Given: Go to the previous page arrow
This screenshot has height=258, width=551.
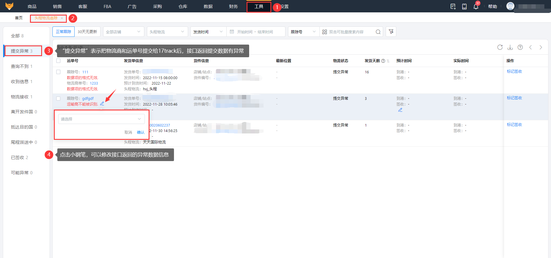Looking at the screenshot, I should pos(531,47).
